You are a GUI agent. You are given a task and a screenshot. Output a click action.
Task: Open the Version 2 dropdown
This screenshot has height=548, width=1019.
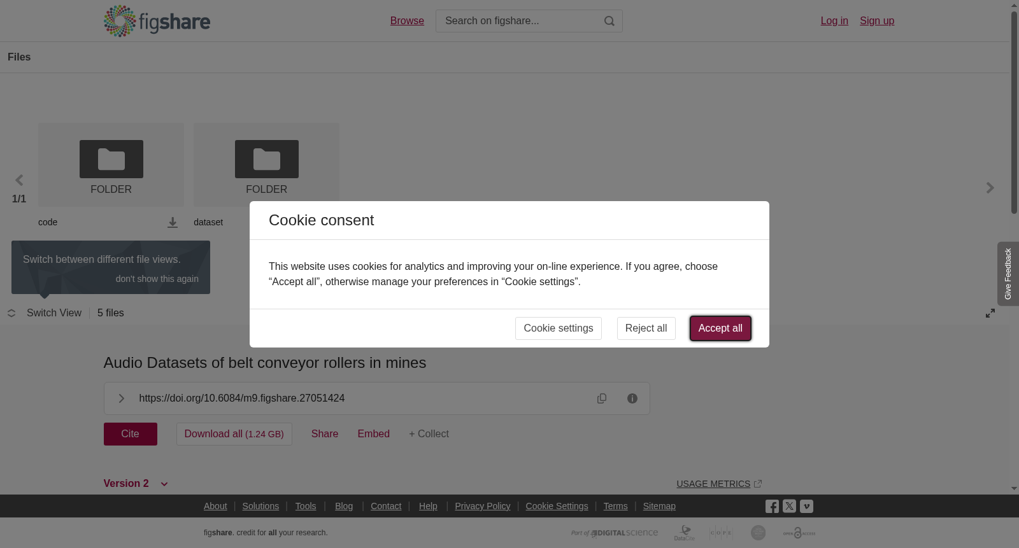click(136, 484)
